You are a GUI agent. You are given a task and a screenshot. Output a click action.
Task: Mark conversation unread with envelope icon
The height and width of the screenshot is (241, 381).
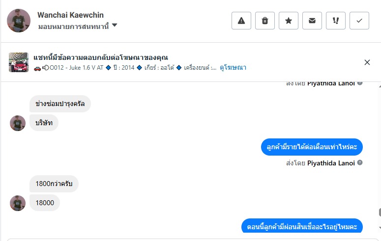(312, 21)
